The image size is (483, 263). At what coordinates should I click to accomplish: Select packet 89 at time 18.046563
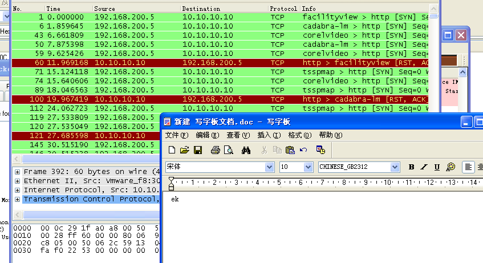click(x=220, y=90)
